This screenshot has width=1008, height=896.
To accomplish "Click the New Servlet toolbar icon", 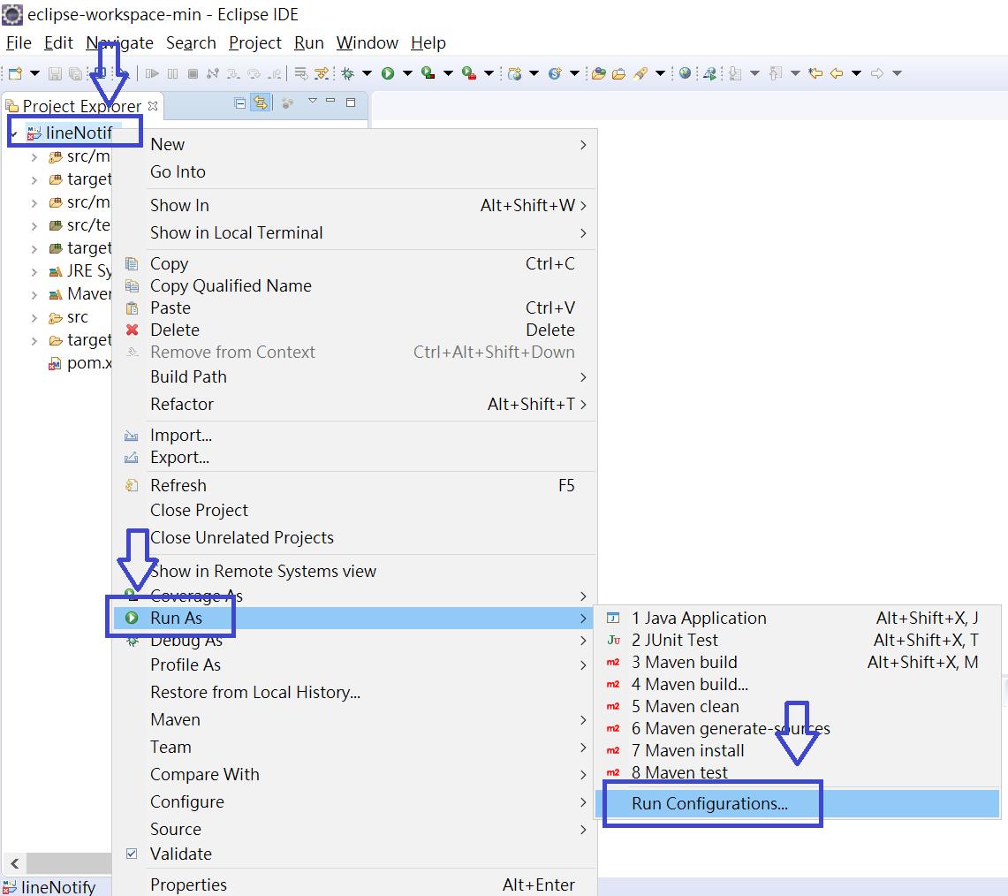I will pos(555,73).
